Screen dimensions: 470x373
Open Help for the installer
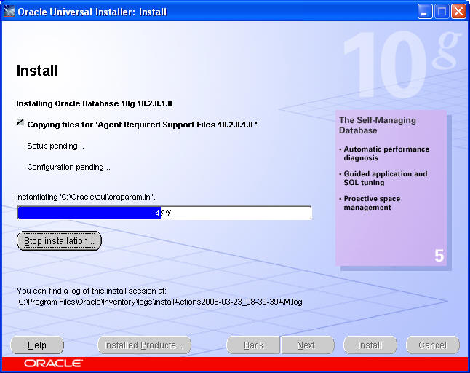(37, 345)
